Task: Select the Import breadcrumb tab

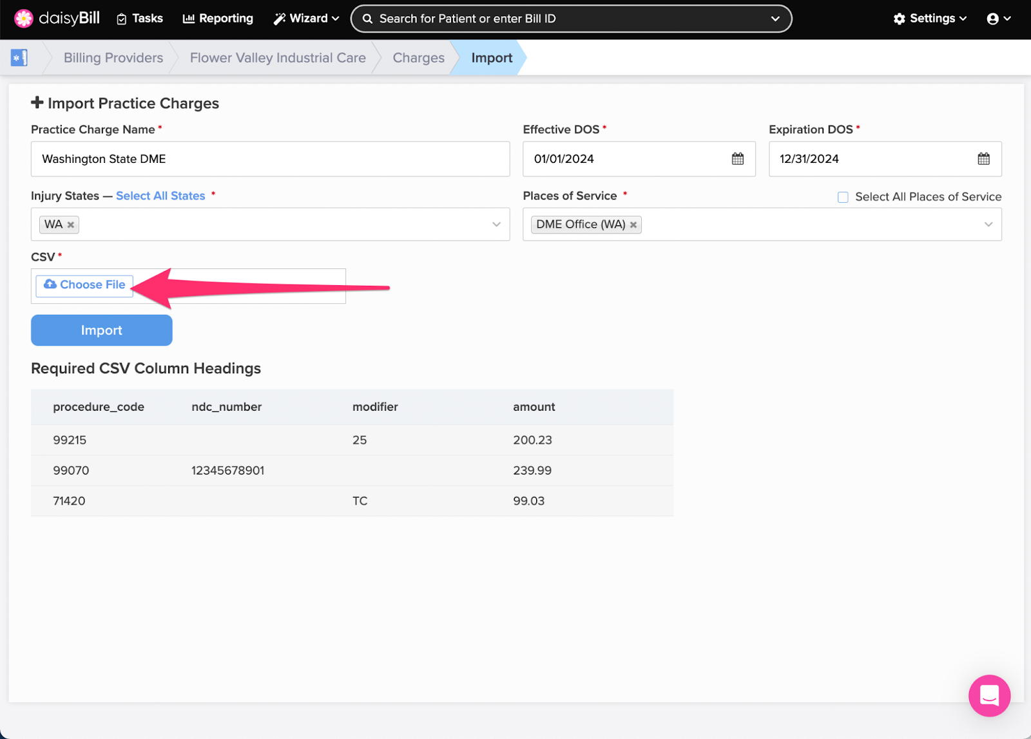Action: [492, 58]
